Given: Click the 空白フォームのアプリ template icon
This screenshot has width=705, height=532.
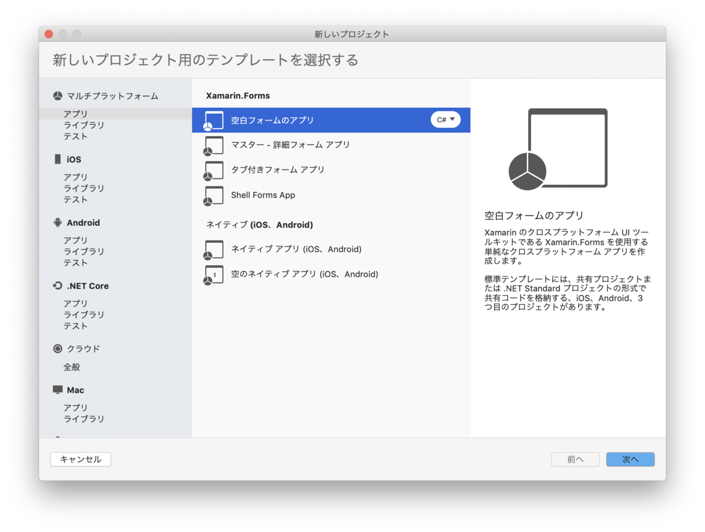Looking at the screenshot, I should point(213,120).
